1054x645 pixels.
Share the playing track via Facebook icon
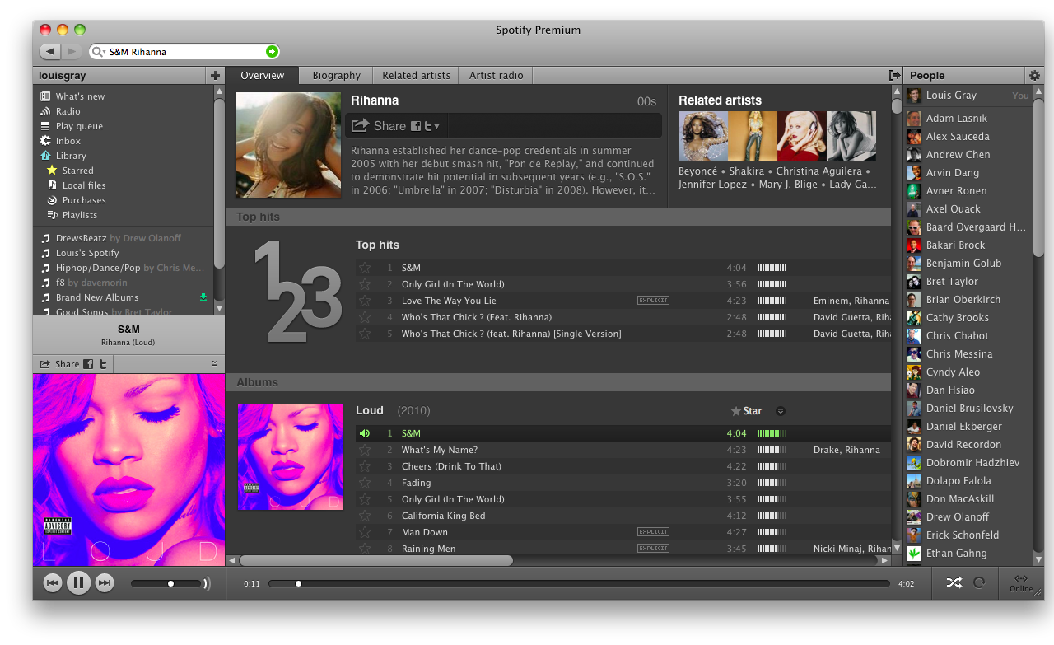pyautogui.click(x=88, y=364)
